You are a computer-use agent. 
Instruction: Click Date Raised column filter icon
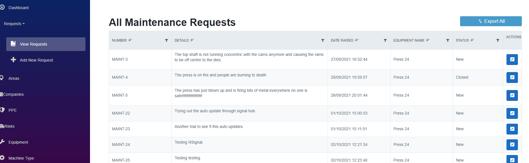(x=385, y=40)
